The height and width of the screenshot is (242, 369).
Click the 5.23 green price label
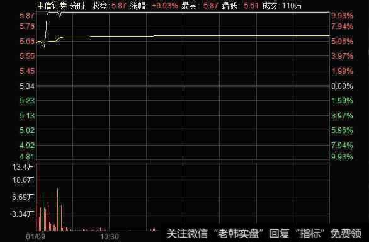click(27, 101)
